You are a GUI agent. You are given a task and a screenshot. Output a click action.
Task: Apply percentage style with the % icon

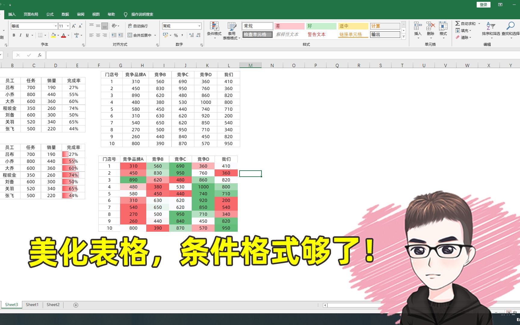(176, 35)
